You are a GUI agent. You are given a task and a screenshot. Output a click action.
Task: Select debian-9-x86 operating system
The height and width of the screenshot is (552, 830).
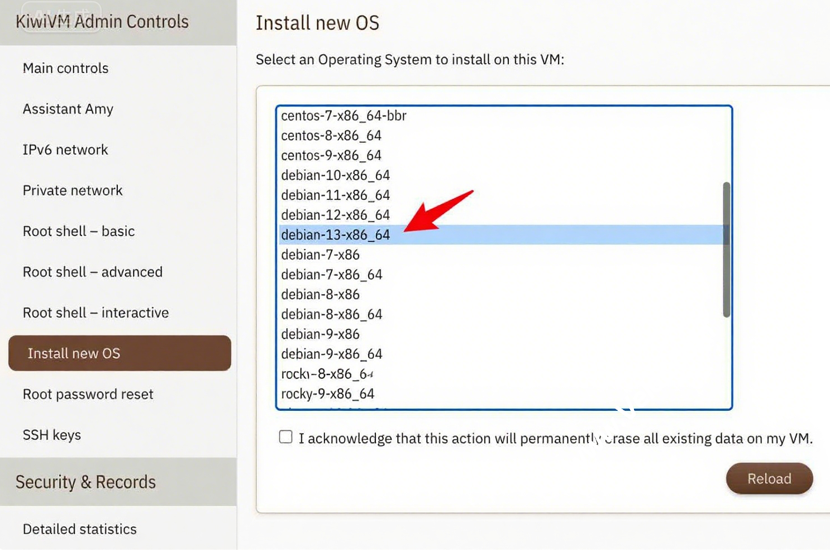(320, 334)
